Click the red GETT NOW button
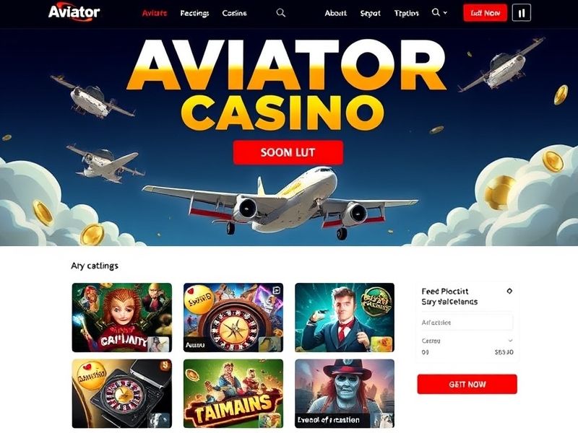578x433 pixels. click(467, 384)
